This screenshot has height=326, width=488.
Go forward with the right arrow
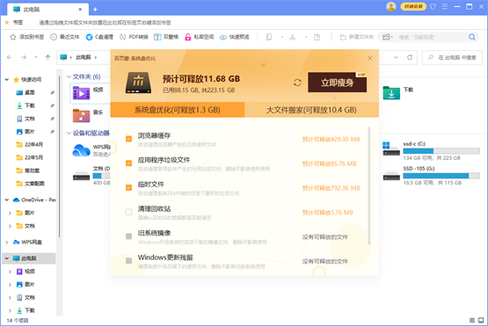(x=24, y=57)
